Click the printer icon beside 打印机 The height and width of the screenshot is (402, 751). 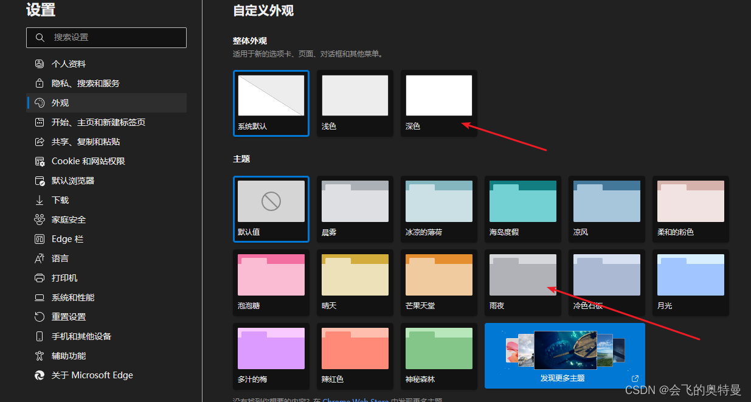click(40, 278)
